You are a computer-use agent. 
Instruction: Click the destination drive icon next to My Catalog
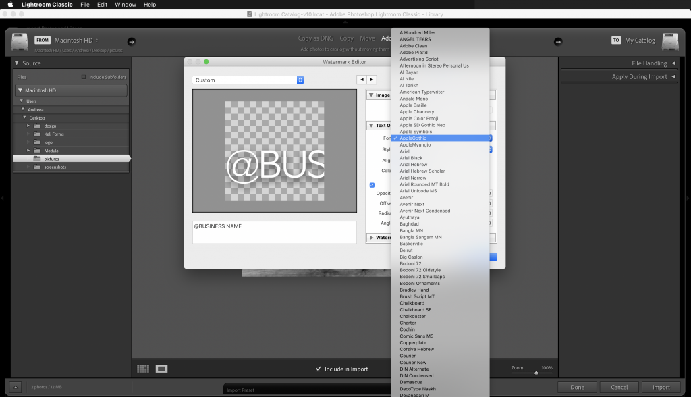(669, 41)
